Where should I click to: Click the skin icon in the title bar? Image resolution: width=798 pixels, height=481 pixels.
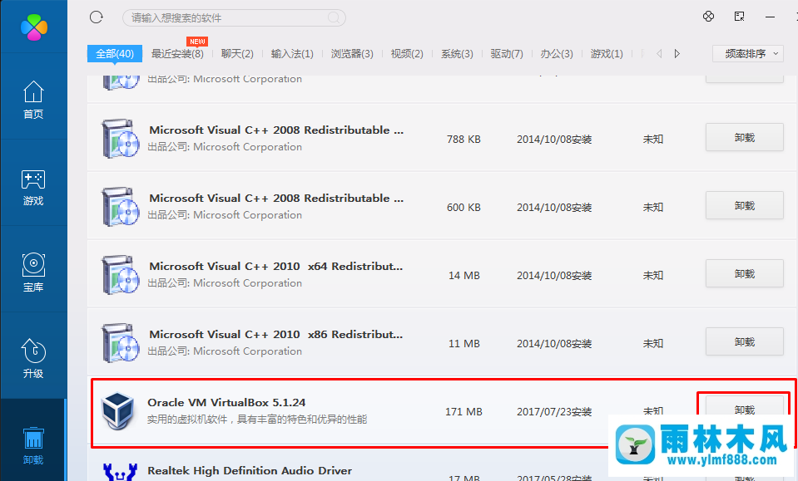708,17
